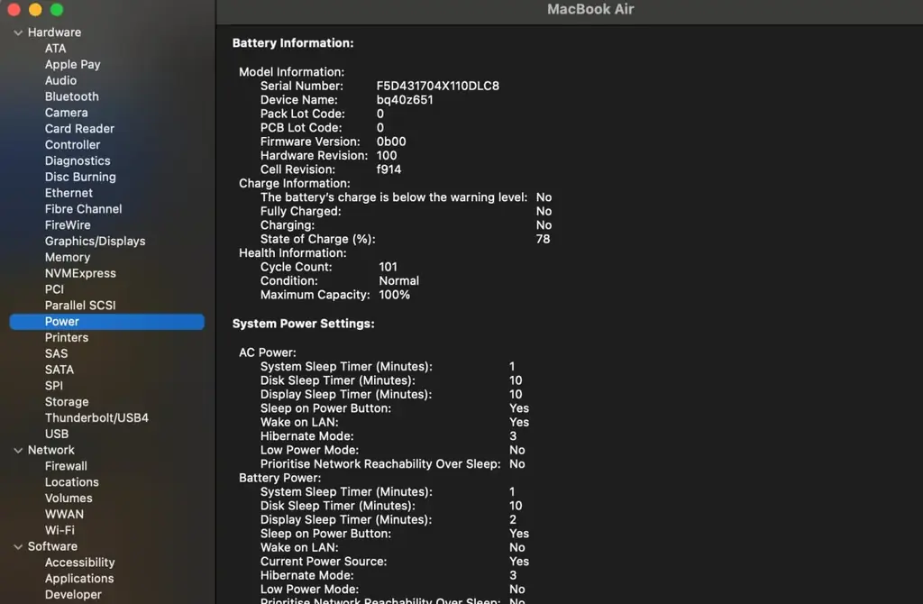Open Graphics/Displays details

pyautogui.click(x=95, y=242)
